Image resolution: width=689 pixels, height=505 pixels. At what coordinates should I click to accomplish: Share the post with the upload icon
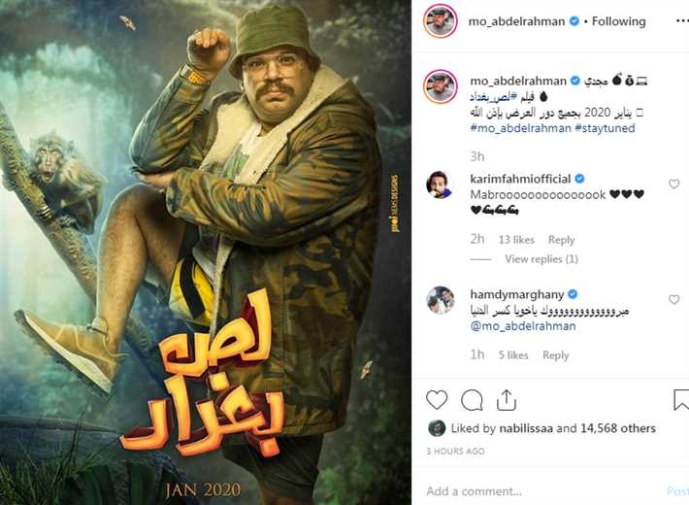point(507,400)
